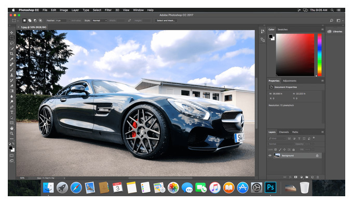Select the Crop tool
The width and height of the screenshot is (353, 204).
12,53
